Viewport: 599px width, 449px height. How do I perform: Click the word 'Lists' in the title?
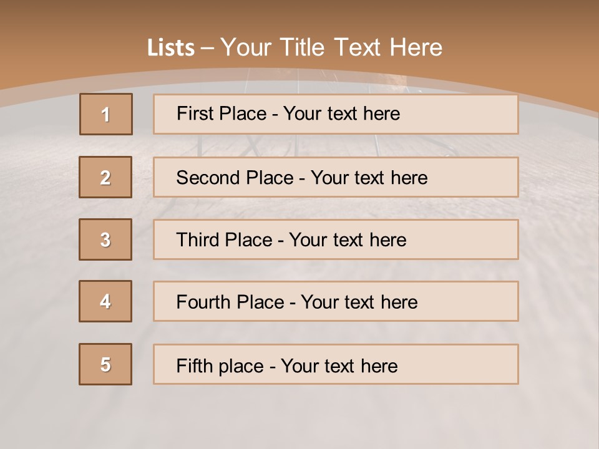170,48
